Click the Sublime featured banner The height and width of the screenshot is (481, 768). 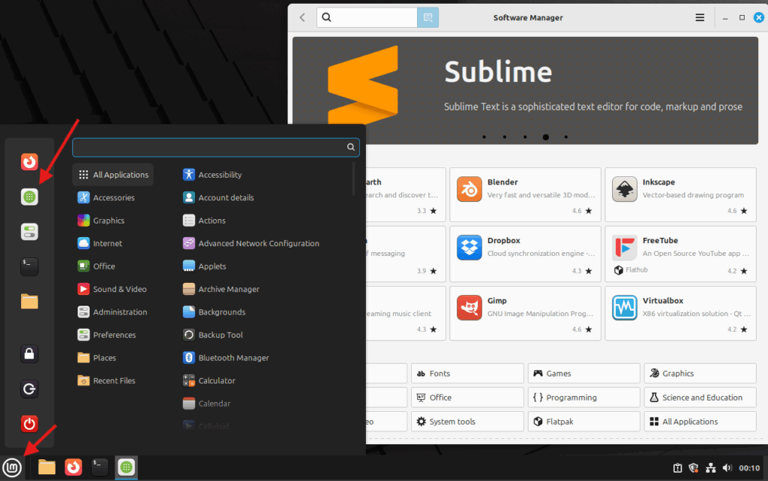pos(525,91)
